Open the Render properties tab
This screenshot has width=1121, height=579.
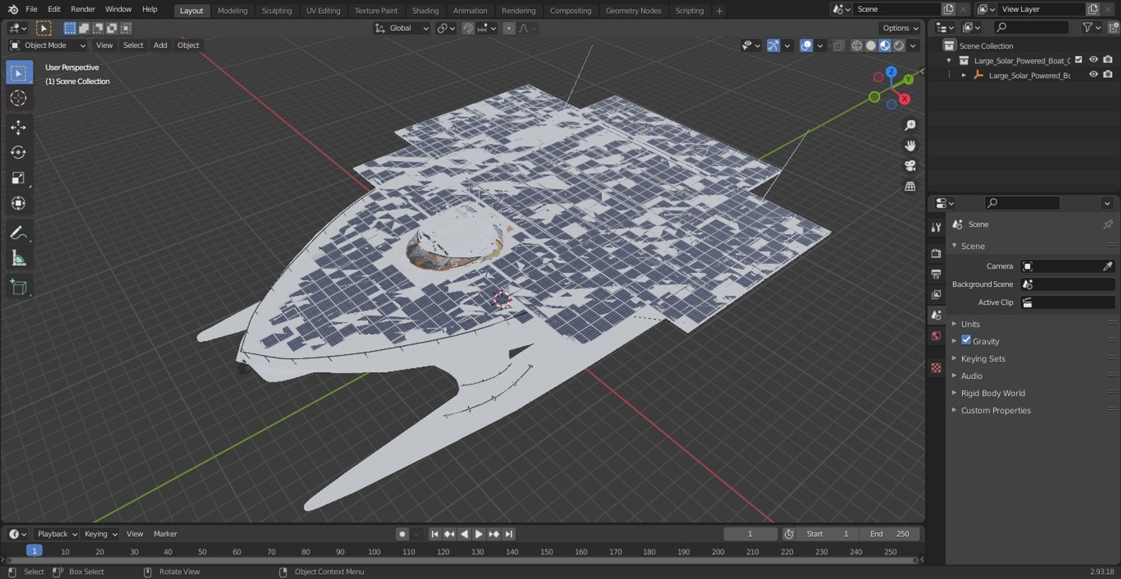(x=937, y=254)
